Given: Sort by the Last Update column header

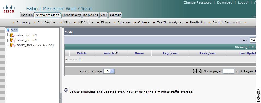Looking at the screenshot, I should point(247,53).
